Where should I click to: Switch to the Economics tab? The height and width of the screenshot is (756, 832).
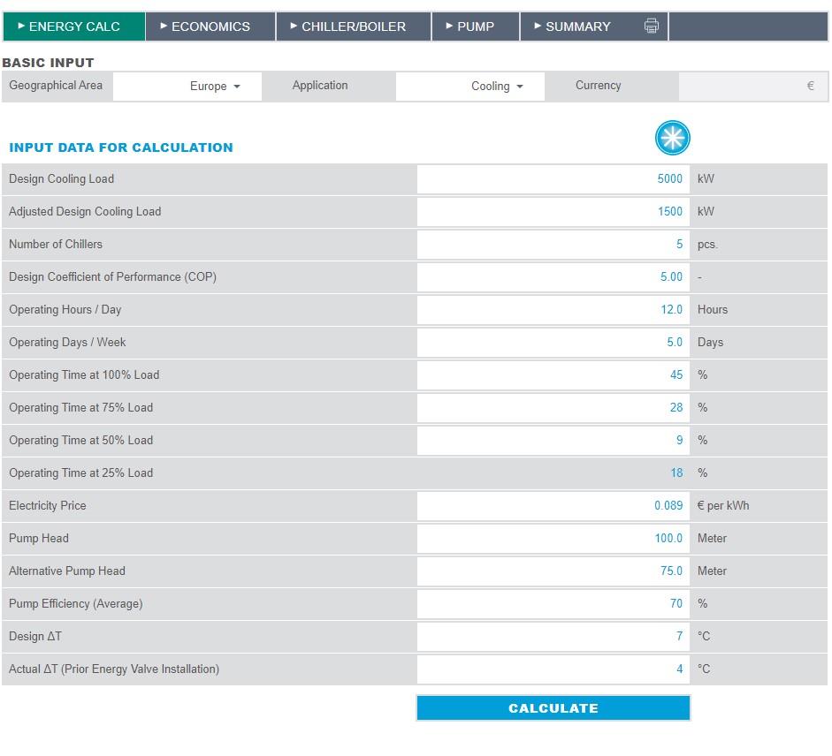click(210, 26)
